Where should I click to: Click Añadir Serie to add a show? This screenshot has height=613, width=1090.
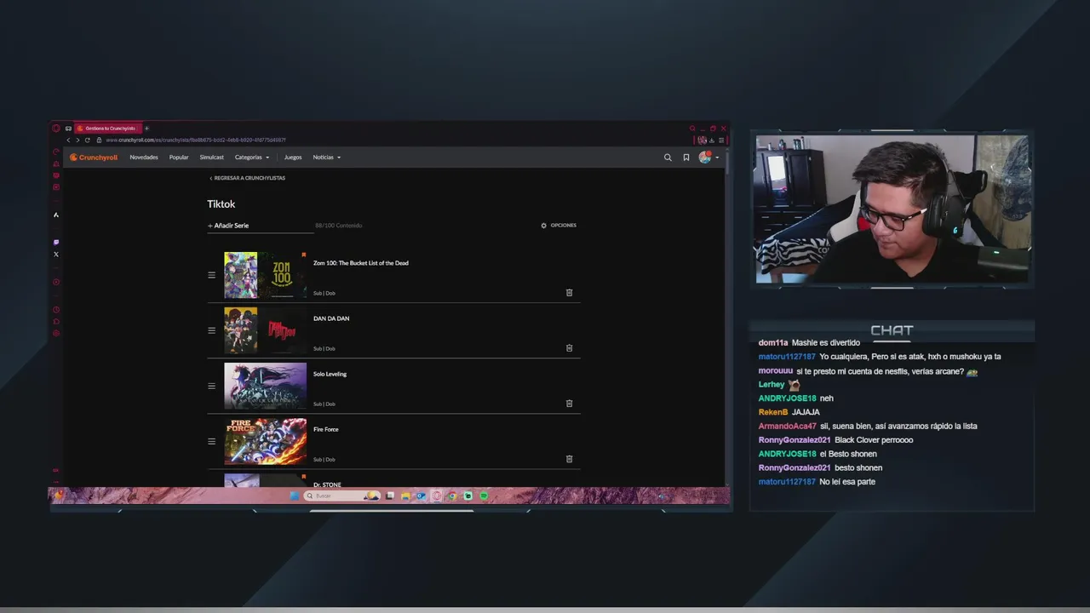point(228,226)
